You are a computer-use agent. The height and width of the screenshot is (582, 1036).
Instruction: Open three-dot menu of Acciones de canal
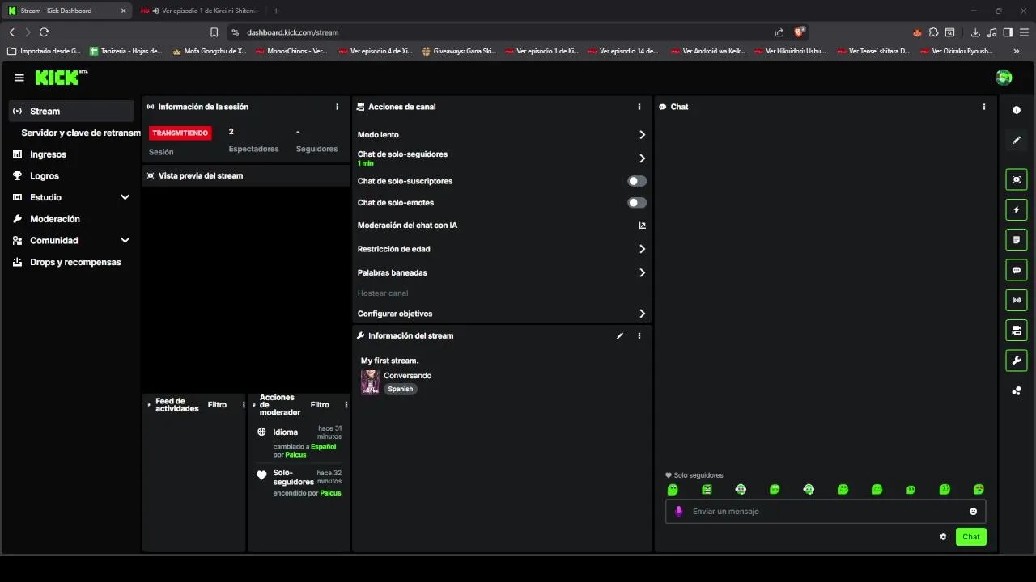[639, 107]
